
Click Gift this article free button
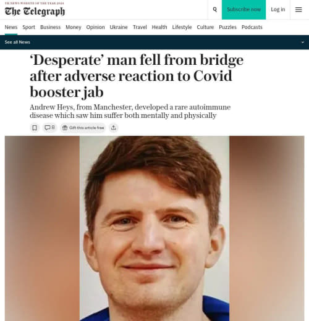pyautogui.click(x=83, y=128)
